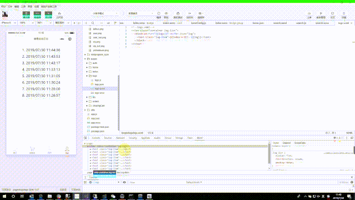
Task: Select log entry 2019/07/30 11:44:36
Action: click(41, 50)
